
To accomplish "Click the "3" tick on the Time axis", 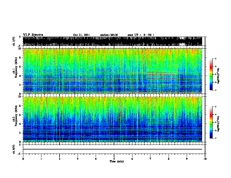I will [78, 159].
